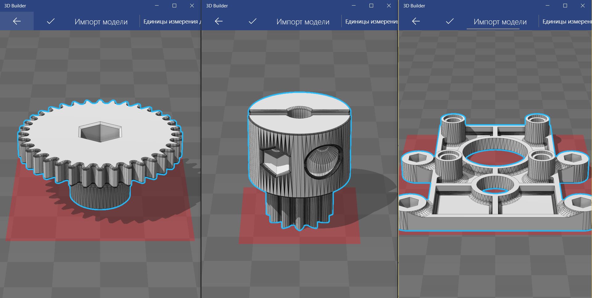
Task: Open 'Единицы измерения' in the left gear window
Action: (x=170, y=22)
